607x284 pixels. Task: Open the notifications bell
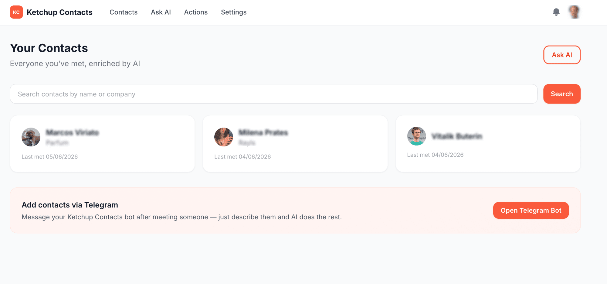(556, 12)
